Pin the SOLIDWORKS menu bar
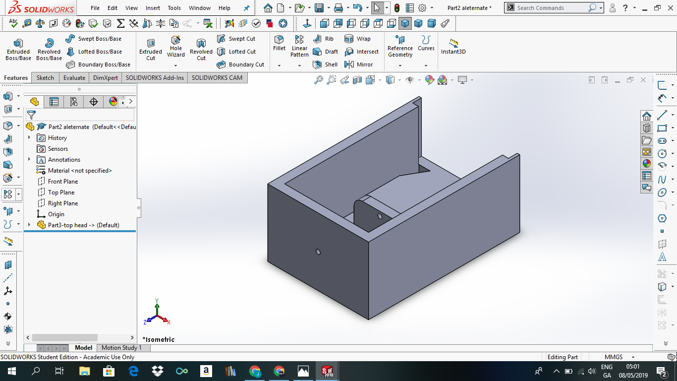This screenshot has height=381, width=677. [x=247, y=8]
